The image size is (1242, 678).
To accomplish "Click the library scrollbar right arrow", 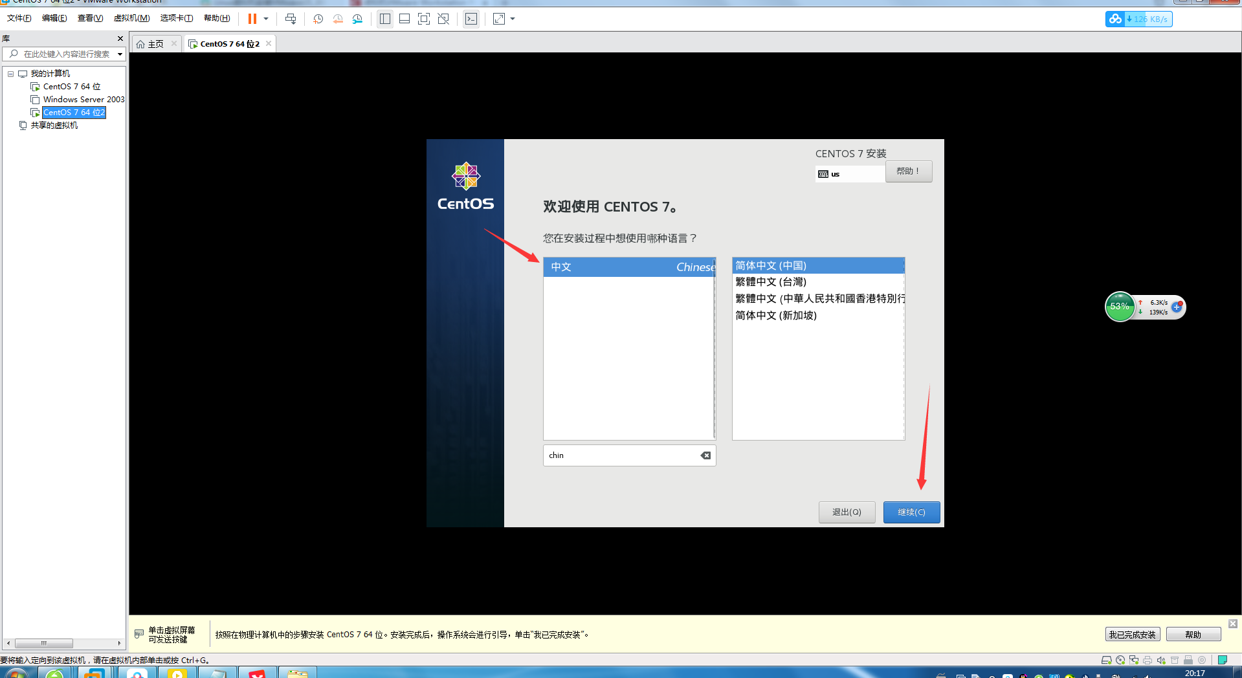I will 119,643.
